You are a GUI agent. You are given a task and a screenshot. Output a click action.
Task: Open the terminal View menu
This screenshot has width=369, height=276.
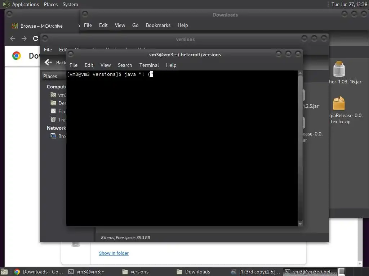click(106, 65)
